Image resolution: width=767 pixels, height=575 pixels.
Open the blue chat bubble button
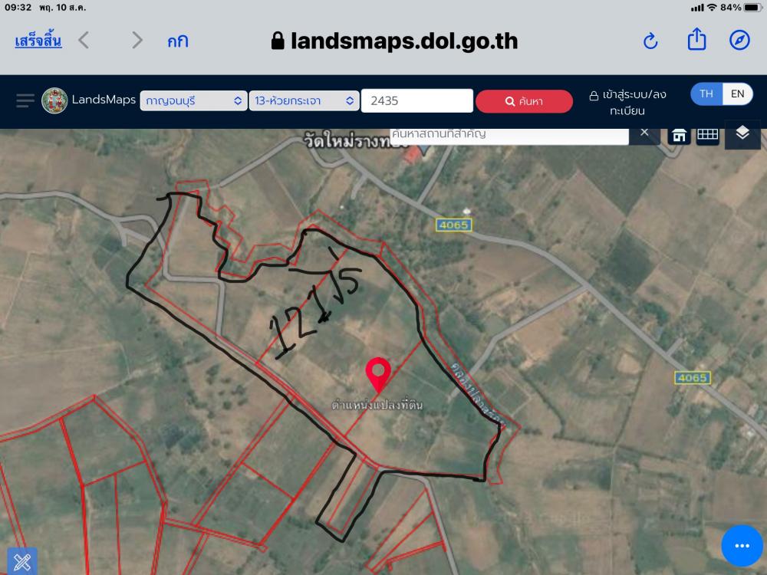(742, 546)
